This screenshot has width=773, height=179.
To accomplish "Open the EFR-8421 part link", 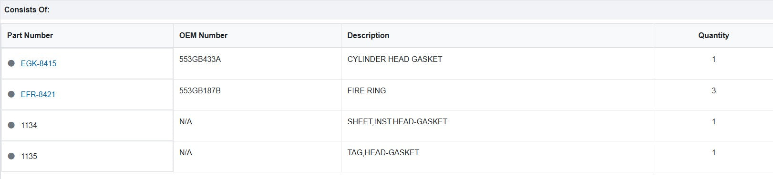I will [x=38, y=94].
